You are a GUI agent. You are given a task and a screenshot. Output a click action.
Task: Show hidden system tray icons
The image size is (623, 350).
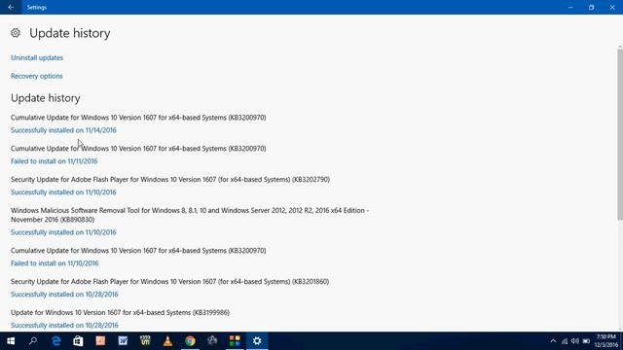click(x=553, y=341)
